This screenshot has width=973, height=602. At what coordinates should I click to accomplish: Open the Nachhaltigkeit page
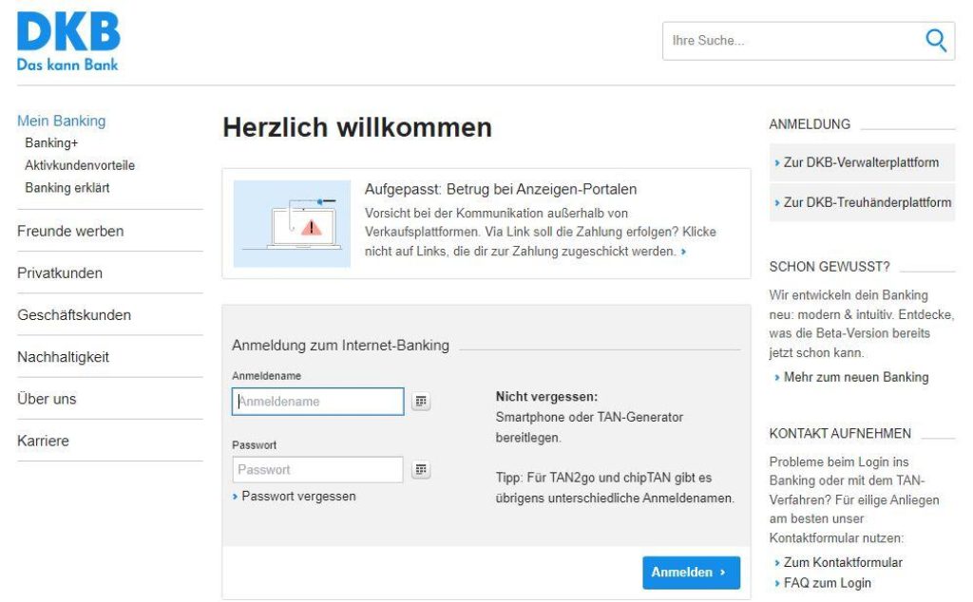(63, 356)
